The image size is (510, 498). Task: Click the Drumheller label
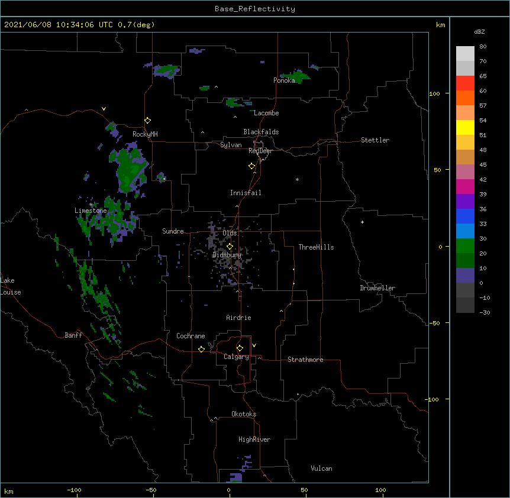click(x=377, y=288)
